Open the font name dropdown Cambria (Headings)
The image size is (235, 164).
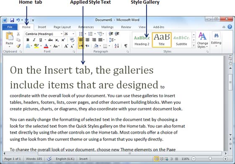62,34
